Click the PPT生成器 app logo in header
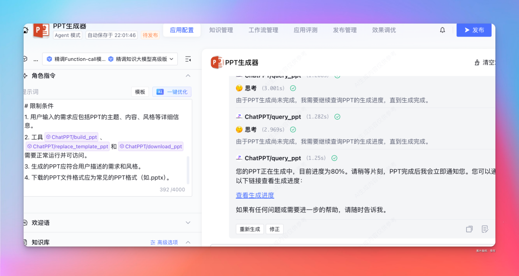Screen dimensions: 519x276 [x=41, y=31]
